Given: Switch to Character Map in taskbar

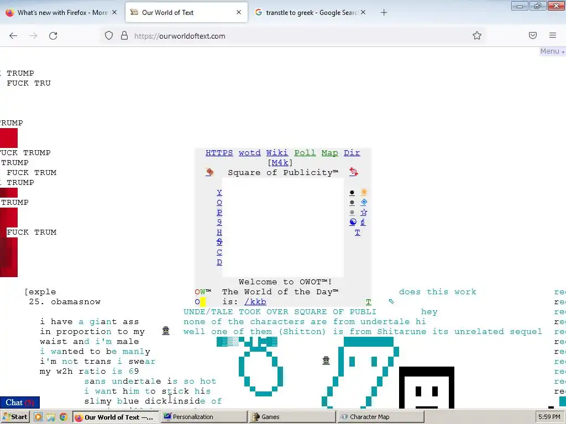Looking at the screenshot, I should tap(380, 417).
